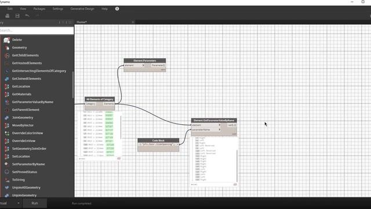Open the Edit menu
Image resolution: width=371 pixels, height=209 pixels.
pyautogui.click(x=10, y=9)
